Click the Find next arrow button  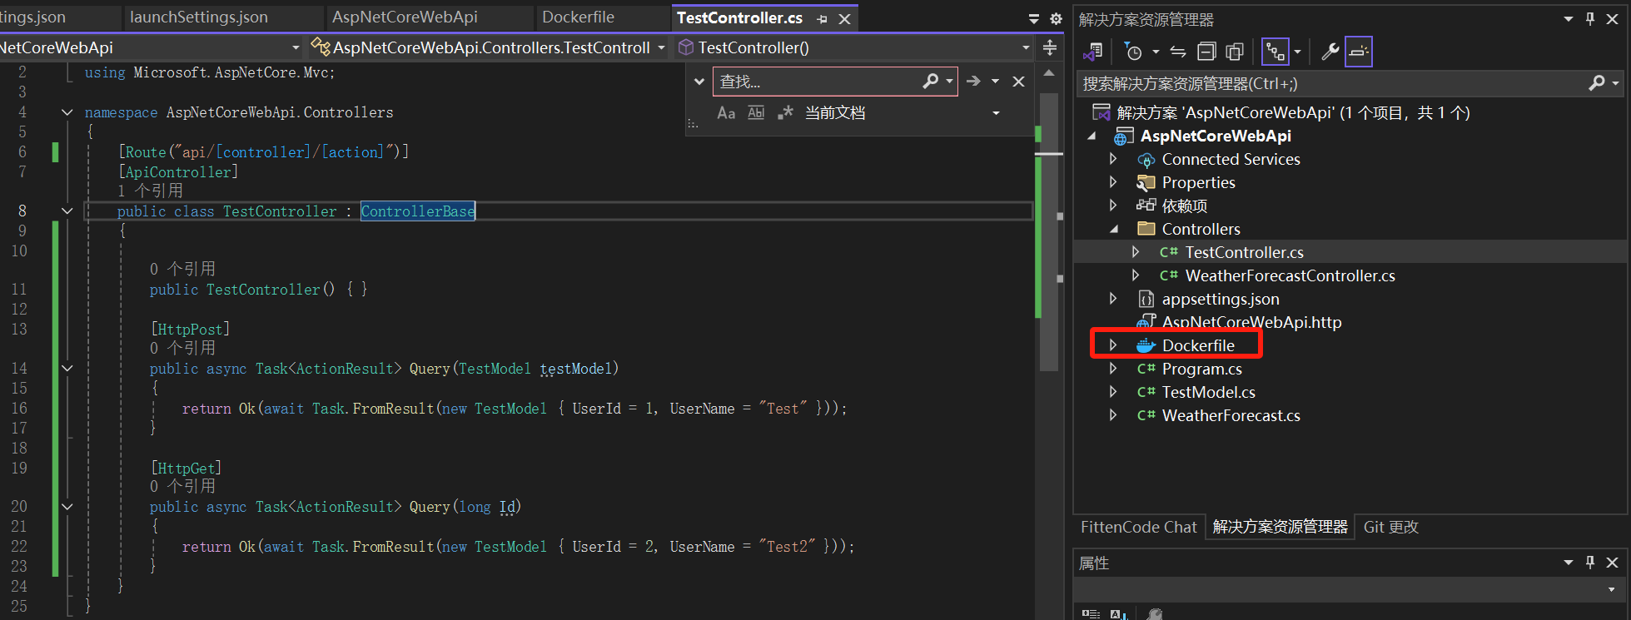pyautogui.click(x=973, y=81)
